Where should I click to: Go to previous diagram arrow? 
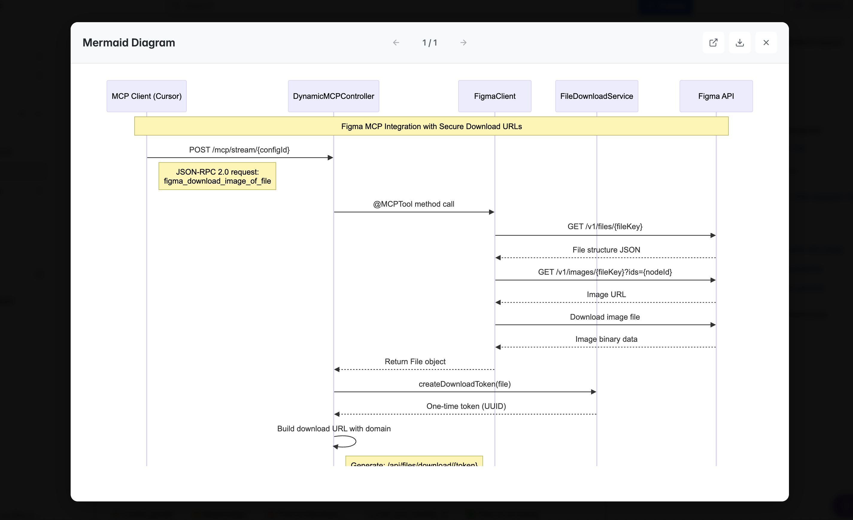point(396,43)
